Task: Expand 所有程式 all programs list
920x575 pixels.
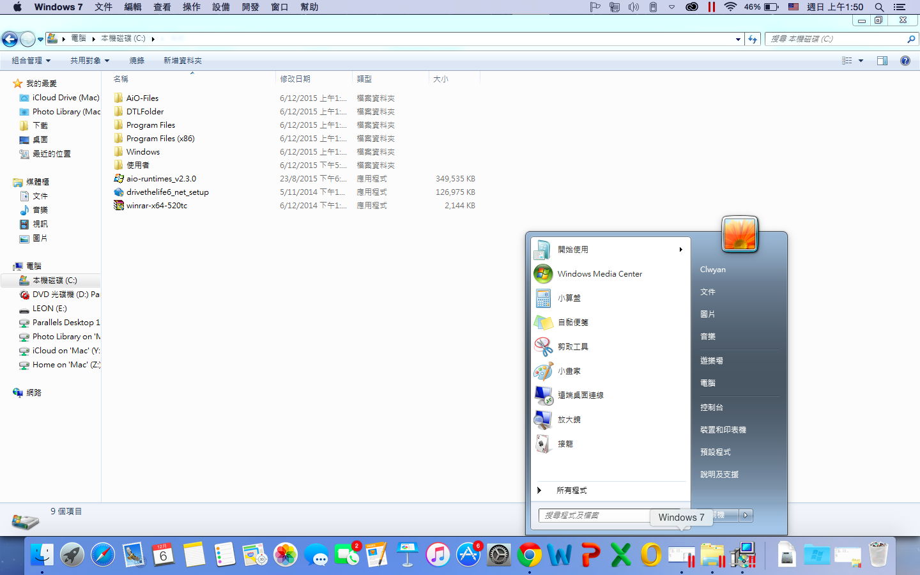Action: pos(571,491)
